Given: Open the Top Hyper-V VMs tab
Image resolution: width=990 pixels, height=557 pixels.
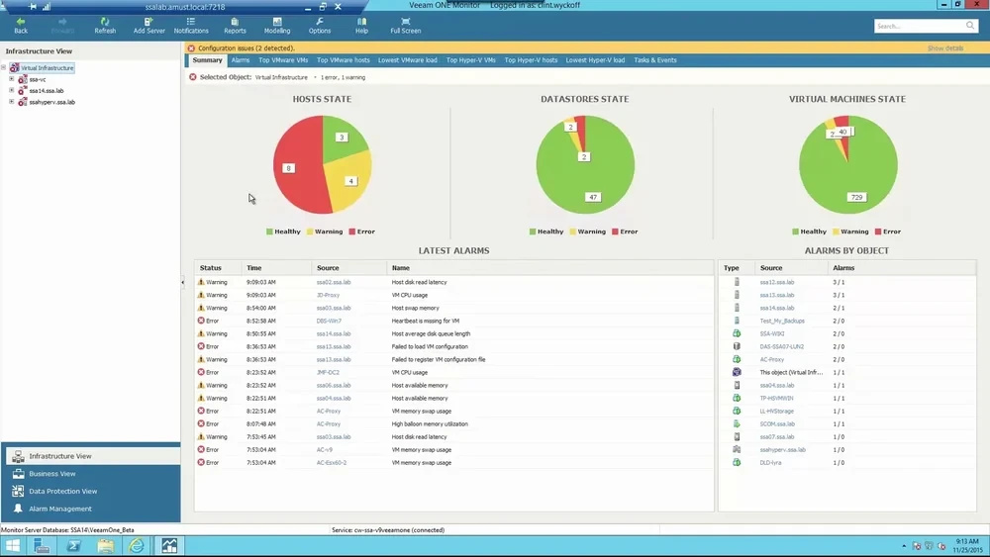Looking at the screenshot, I should click(470, 60).
